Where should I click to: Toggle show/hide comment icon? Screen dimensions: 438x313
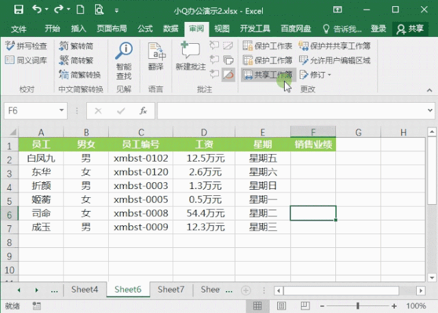tap(228, 45)
